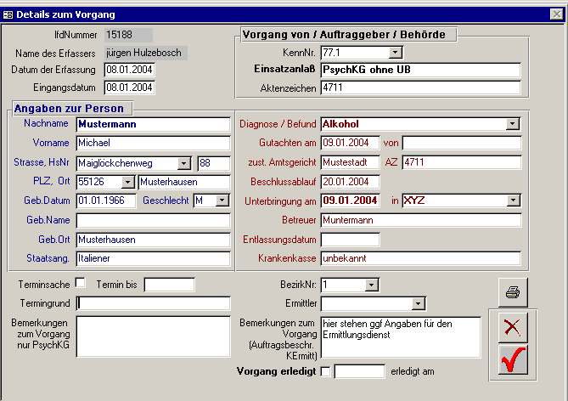Click the Termingrund field
This screenshot has width=568, height=401.
(x=153, y=303)
